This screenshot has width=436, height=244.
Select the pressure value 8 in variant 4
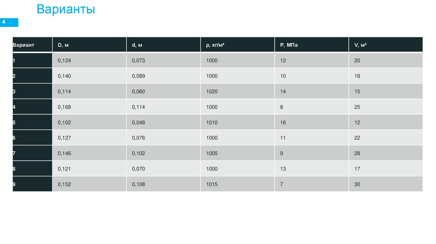coord(281,107)
